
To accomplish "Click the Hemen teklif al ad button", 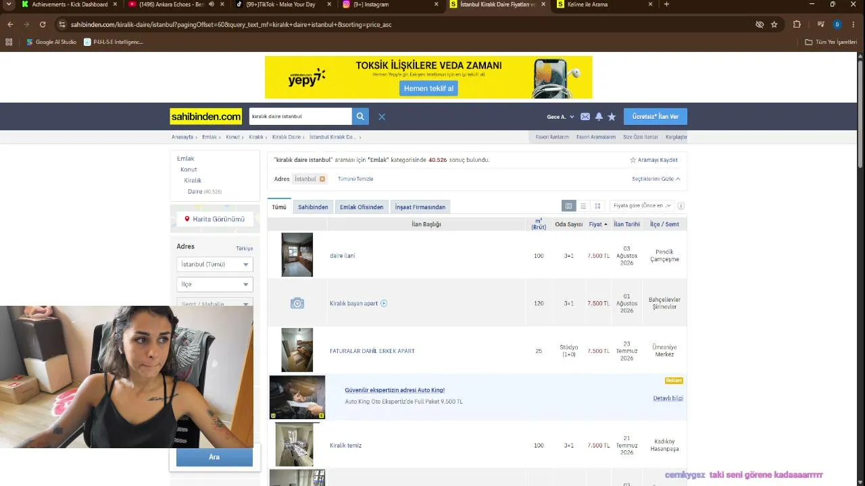I will click(x=428, y=88).
